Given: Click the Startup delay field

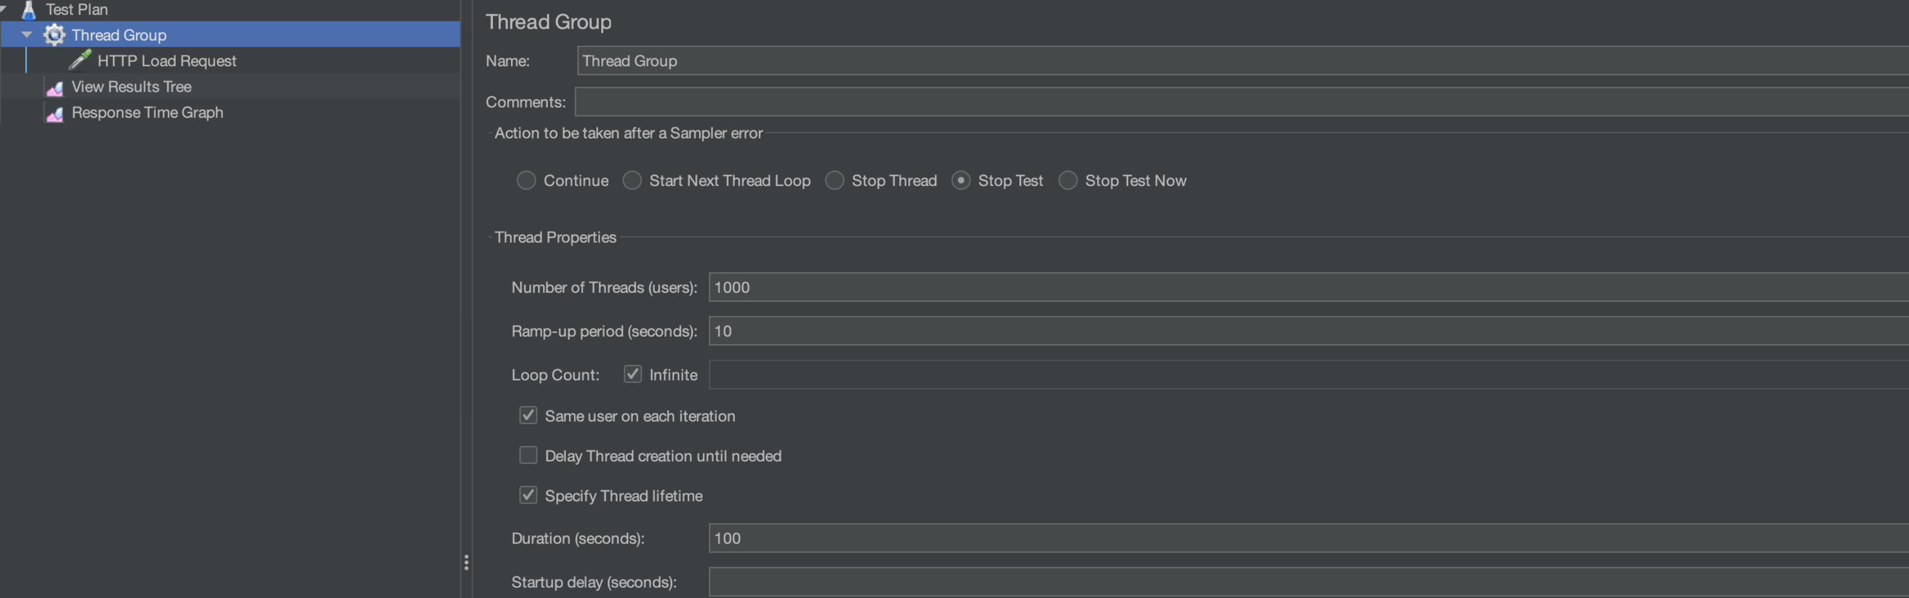Looking at the screenshot, I should 1309,582.
